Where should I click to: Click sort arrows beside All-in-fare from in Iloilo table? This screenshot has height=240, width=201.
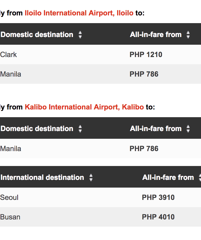188,35
